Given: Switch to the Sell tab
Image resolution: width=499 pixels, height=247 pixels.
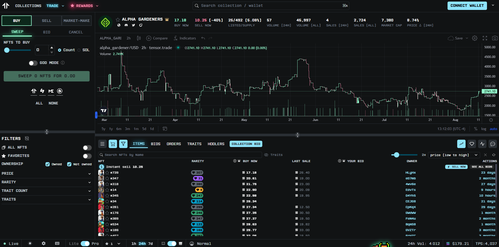Looking at the screenshot, I should pos(47,21).
